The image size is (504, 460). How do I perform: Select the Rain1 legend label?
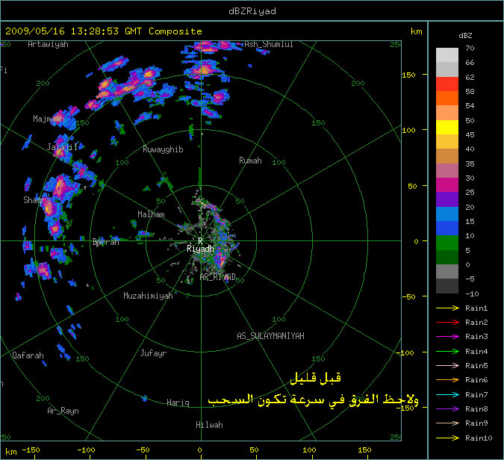click(x=476, y=308)
